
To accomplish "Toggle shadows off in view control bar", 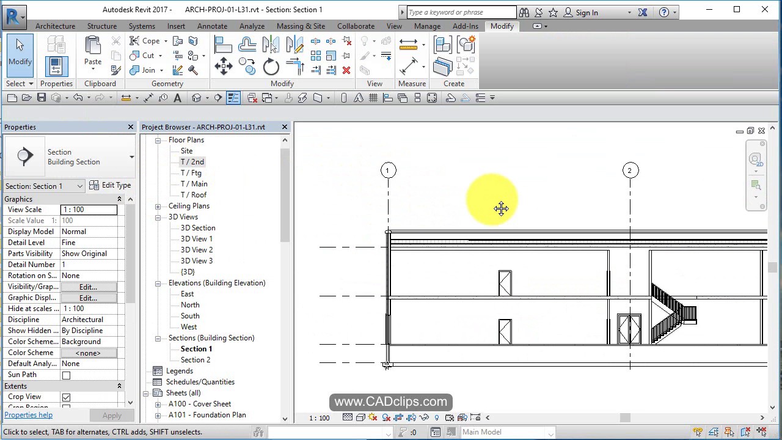I will 386,417.
